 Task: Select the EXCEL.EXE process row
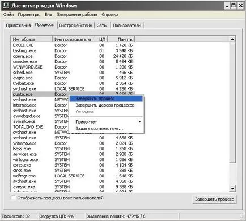tap(73, 45)
